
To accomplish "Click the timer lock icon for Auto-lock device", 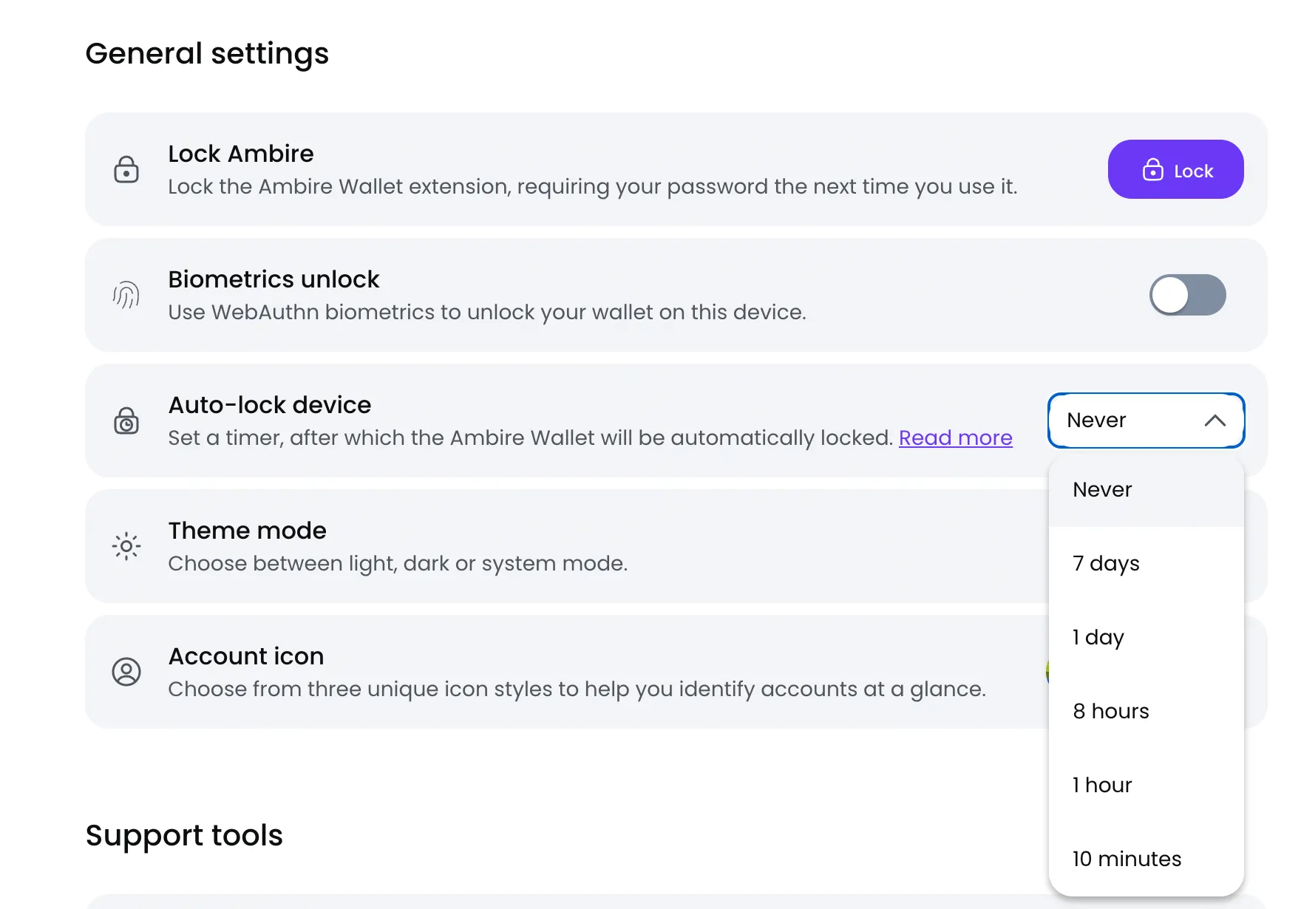I will click(126, 421).
